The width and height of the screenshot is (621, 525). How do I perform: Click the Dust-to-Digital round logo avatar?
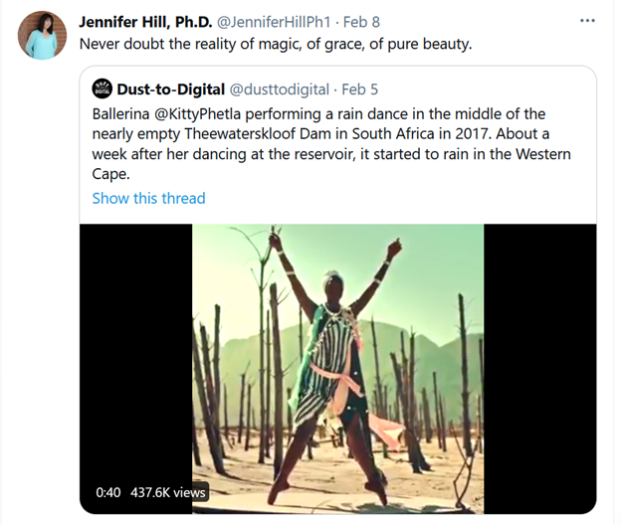coord(103,88)
